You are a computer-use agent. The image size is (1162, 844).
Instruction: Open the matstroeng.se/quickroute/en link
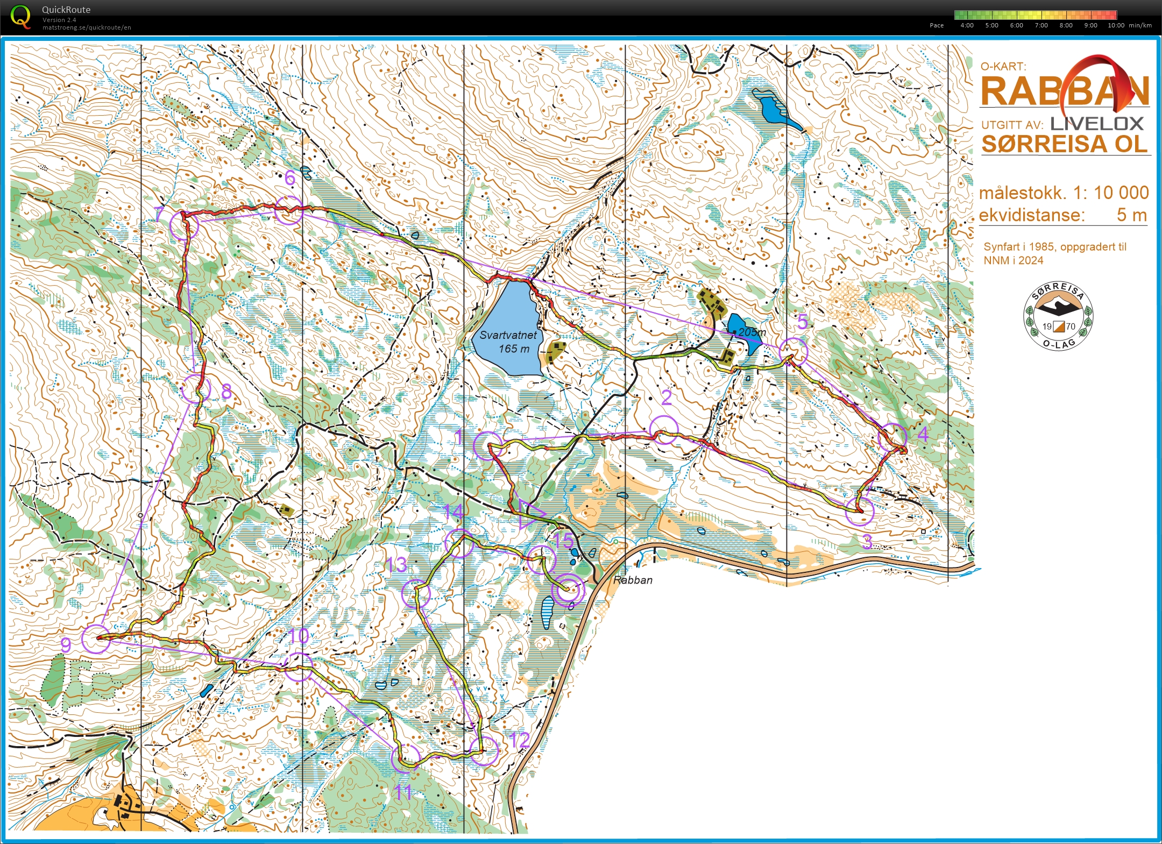coord(87,27)
